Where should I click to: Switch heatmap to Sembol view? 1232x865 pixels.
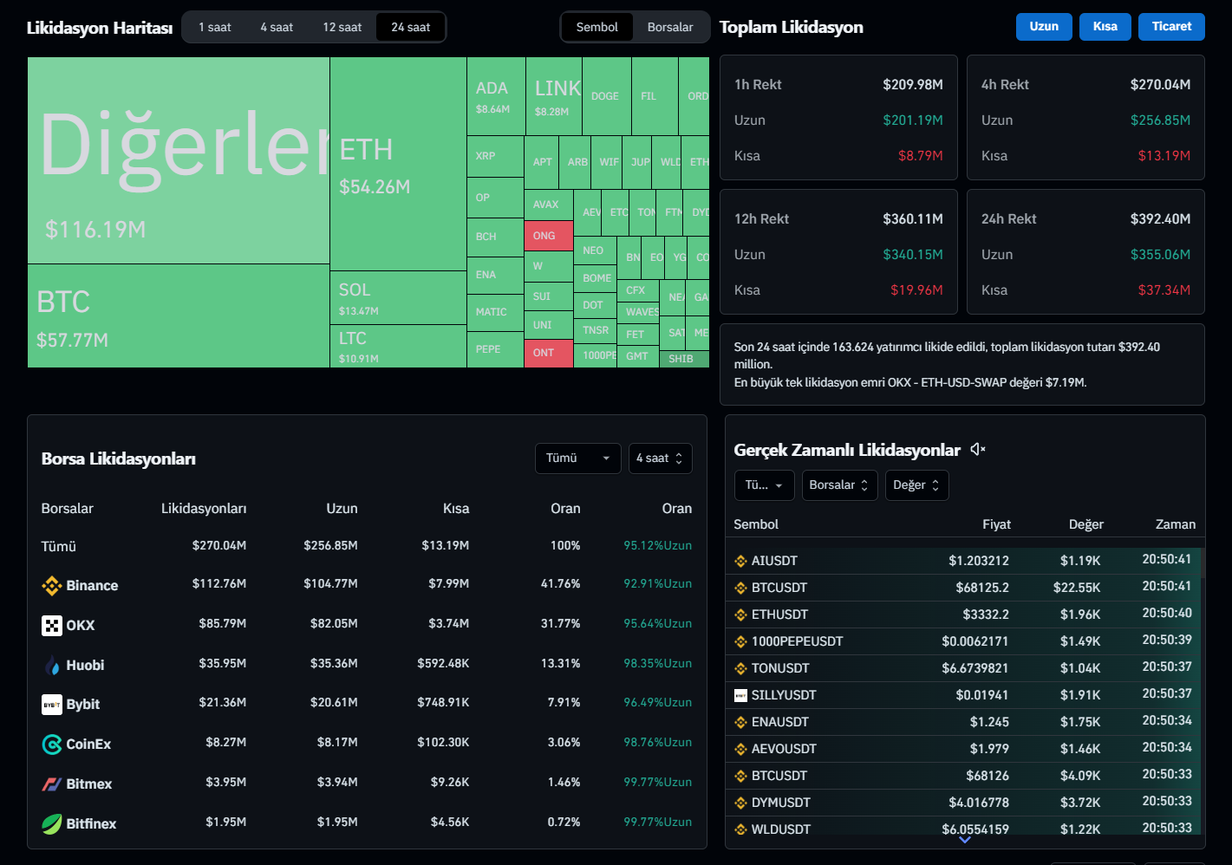[x=597, y=27]
